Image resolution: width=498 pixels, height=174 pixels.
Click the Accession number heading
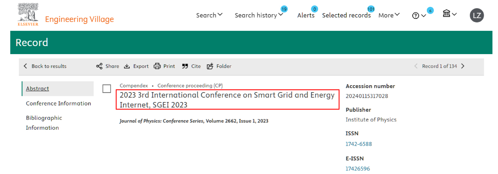point(370,86)
